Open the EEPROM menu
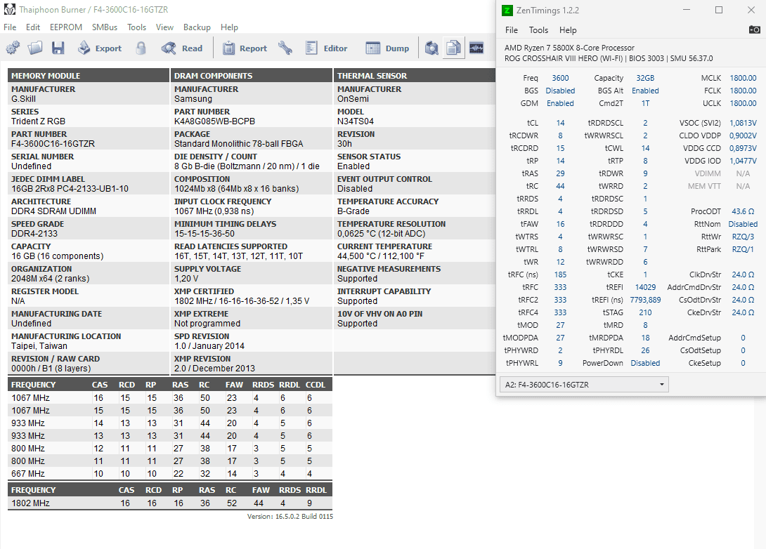 click(x=66, y=27)
